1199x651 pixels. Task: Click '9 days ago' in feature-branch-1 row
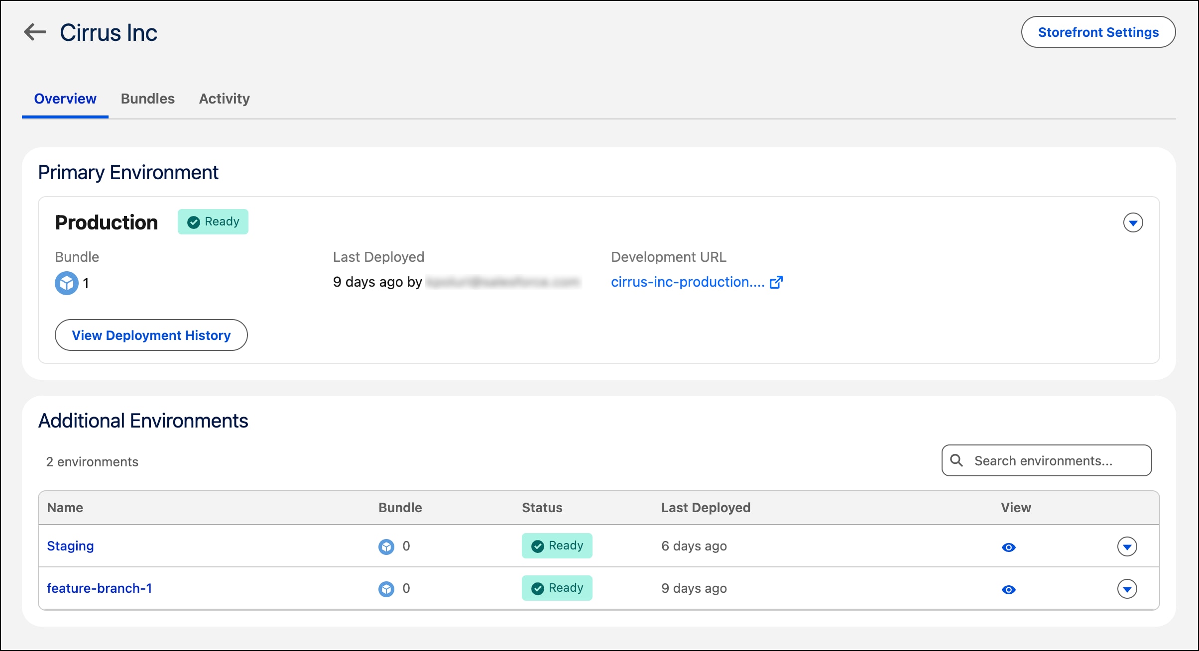click(694, 588)
